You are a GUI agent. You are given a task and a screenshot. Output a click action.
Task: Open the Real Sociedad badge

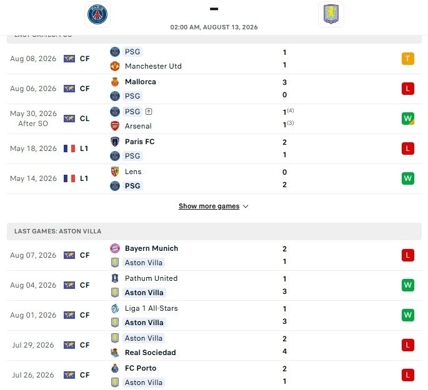(115, 353)
